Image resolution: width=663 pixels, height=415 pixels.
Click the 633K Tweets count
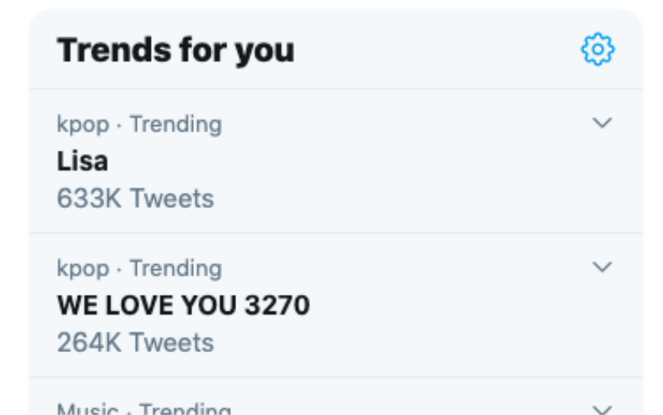[135, 199]
